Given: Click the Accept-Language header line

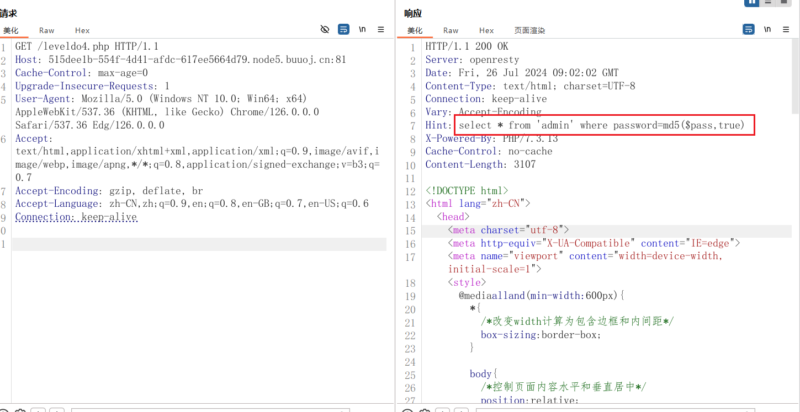Looking at the screenshot, I should point(192,204).
